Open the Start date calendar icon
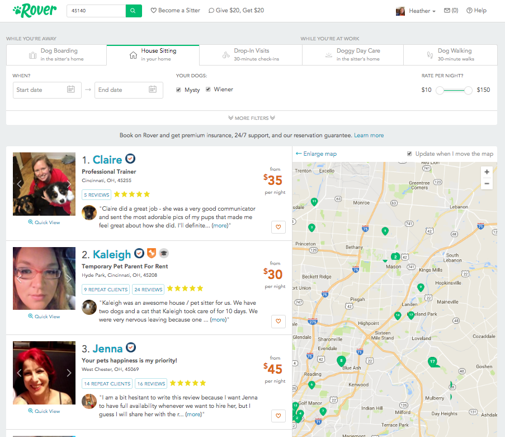 tap(71, 90)
